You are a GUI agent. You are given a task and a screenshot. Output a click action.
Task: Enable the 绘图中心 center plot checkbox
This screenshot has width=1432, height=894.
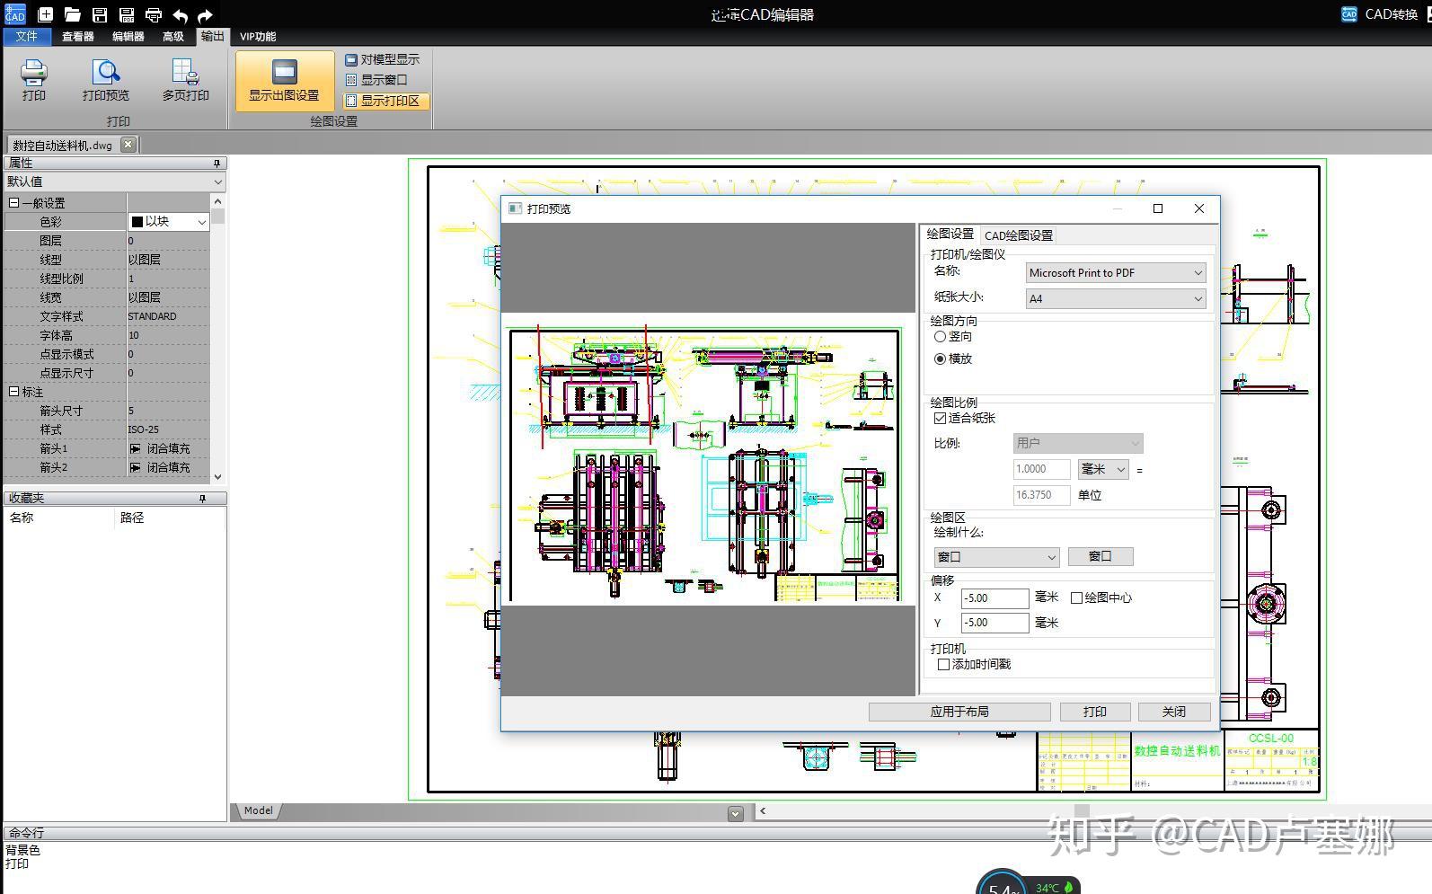click(x=1076, y=598)
